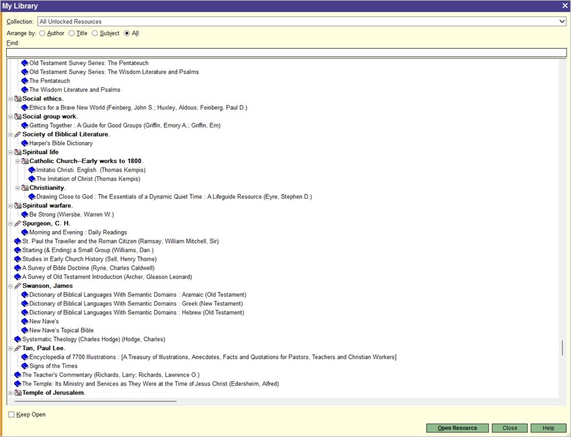Select the Title arrange-by radio button
The image size is (571, 437).
tap(72, 34)
